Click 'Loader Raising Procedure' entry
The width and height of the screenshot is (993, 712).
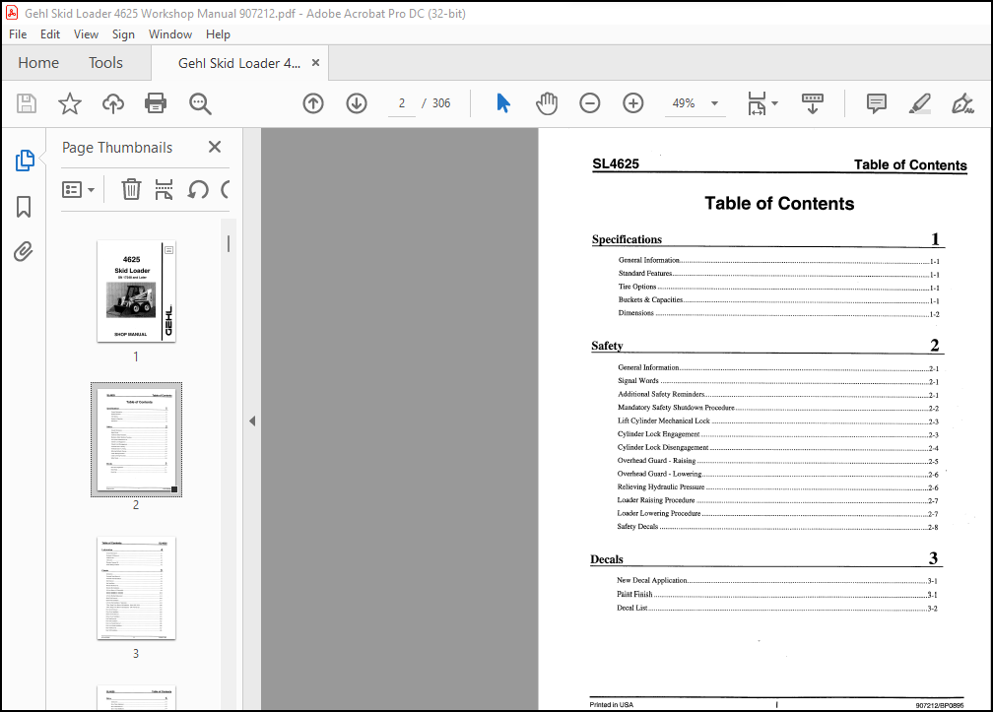click(x=656, y=500)
